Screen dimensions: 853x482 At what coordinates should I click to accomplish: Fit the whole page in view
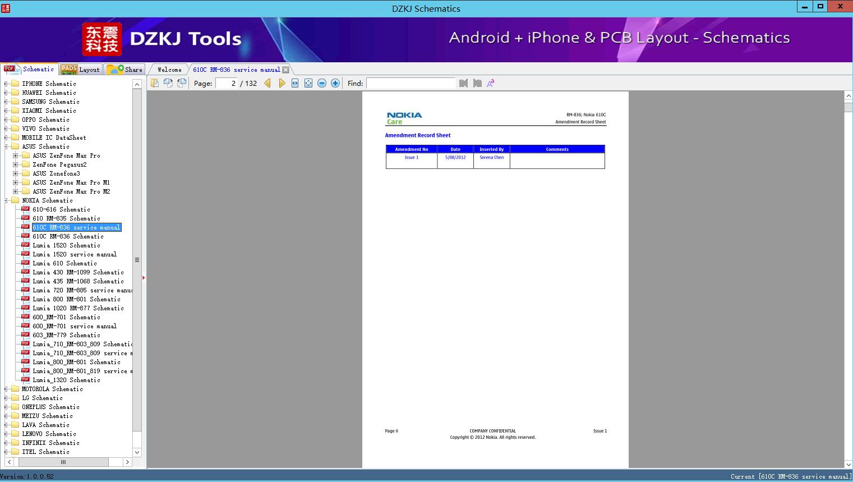pyautogui.click(x=308, y=83)
